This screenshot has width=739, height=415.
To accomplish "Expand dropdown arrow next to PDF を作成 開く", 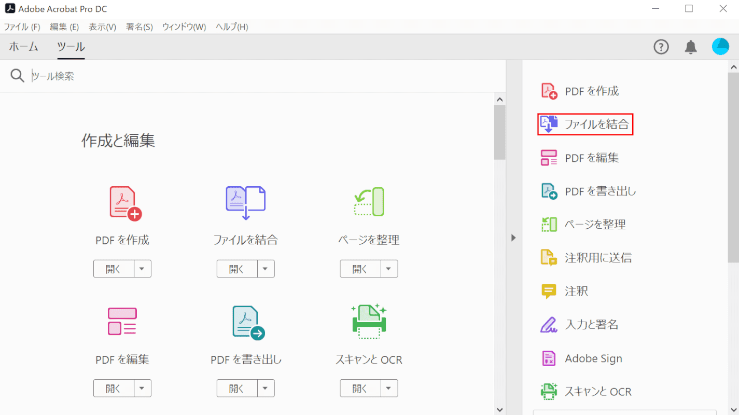I will click(143, 269).
